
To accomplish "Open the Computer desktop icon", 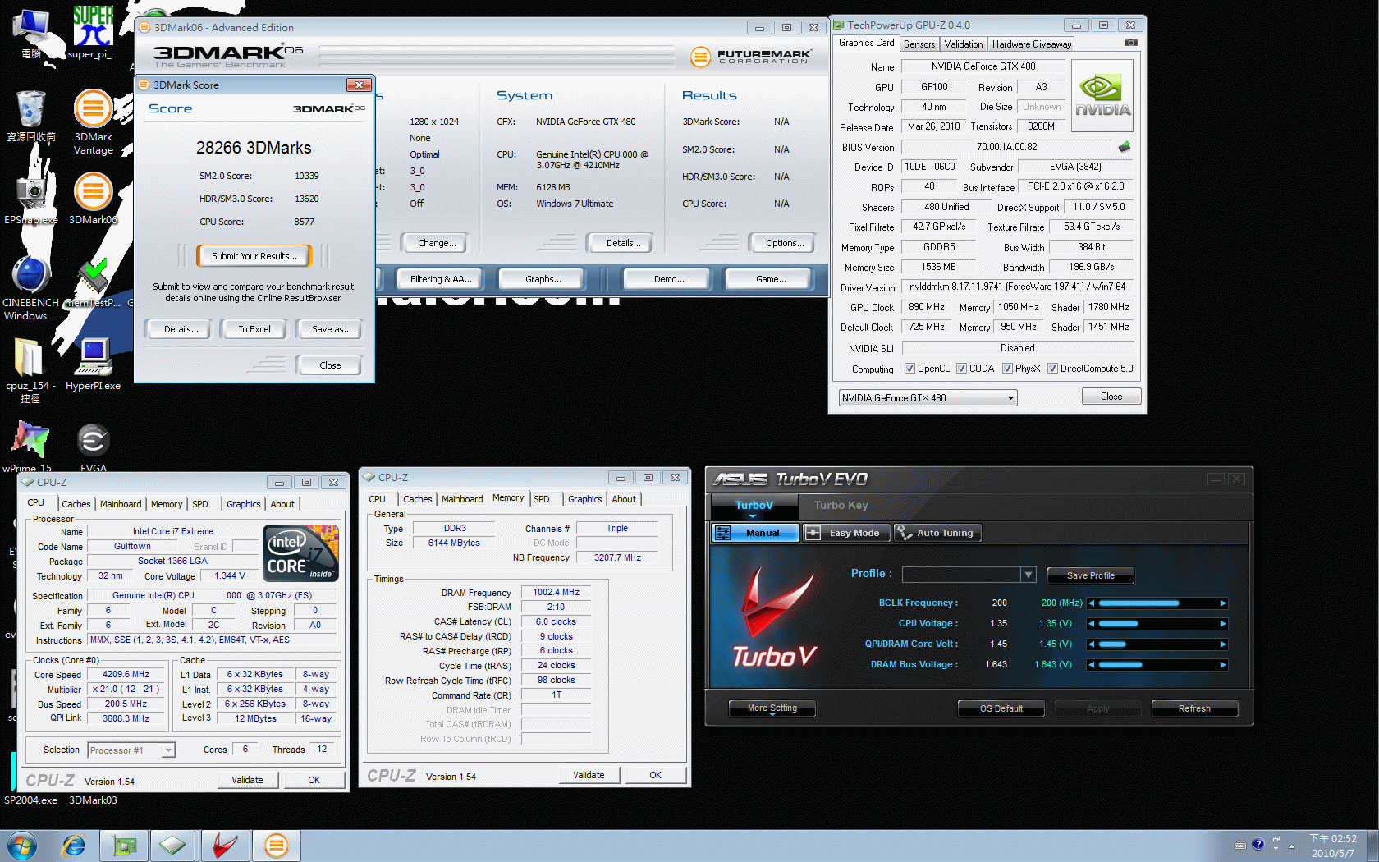I will click(31, 33).
